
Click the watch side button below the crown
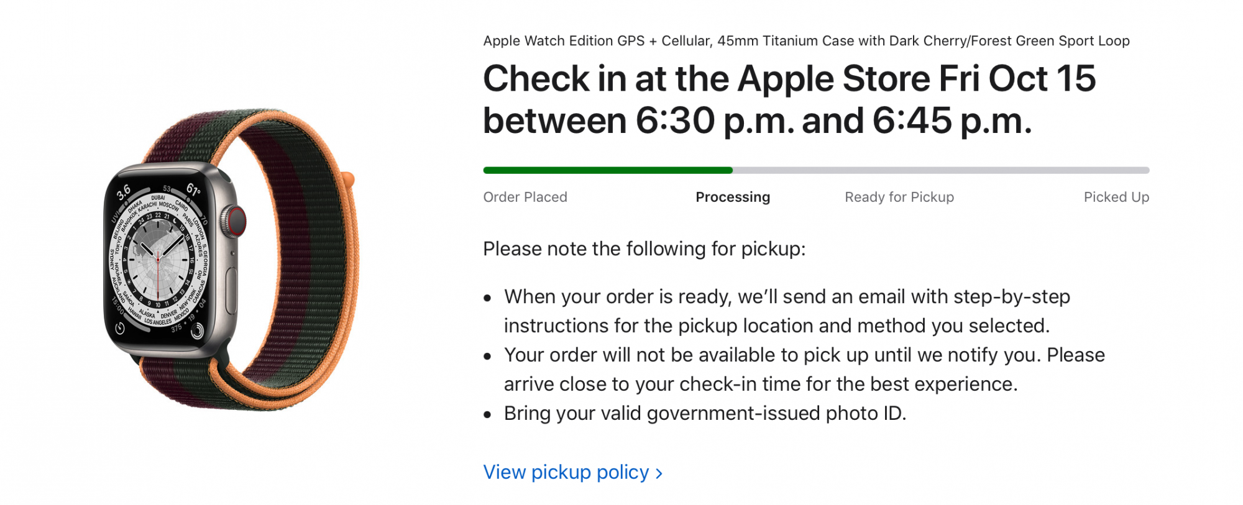pos(231,290)
